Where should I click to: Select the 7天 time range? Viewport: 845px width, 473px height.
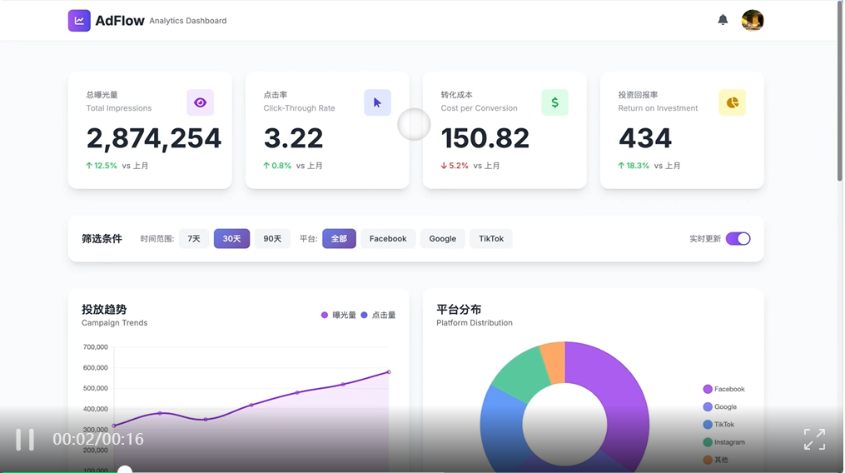click(x=194, y=238)
